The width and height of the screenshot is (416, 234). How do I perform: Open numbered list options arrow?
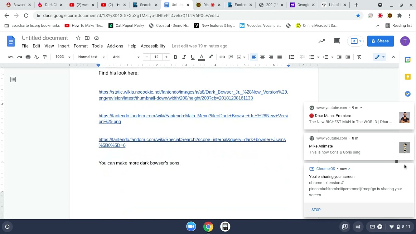tap(332, 57)
